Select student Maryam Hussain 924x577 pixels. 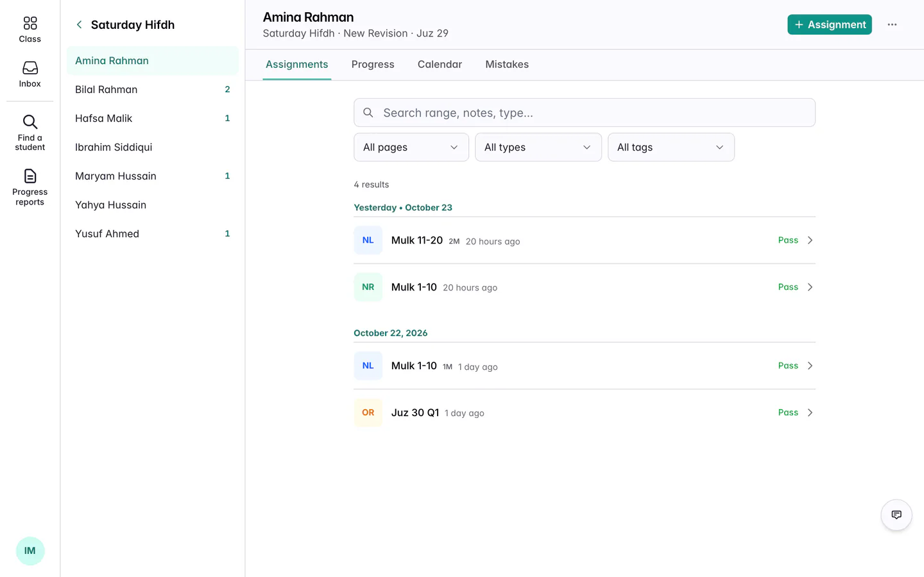[153, 176]
